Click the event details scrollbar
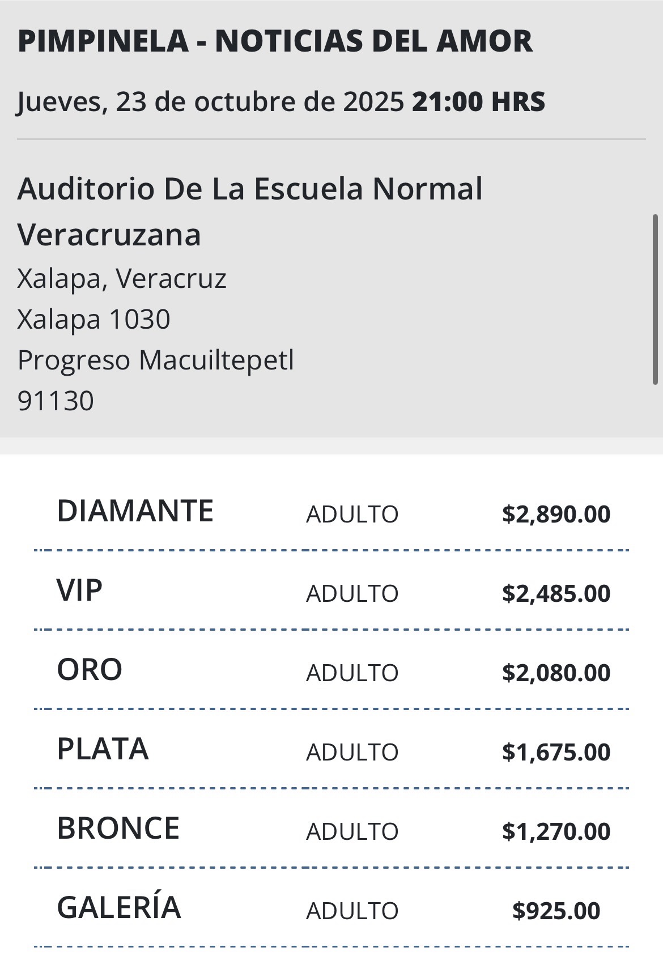 tap(655, 299)
